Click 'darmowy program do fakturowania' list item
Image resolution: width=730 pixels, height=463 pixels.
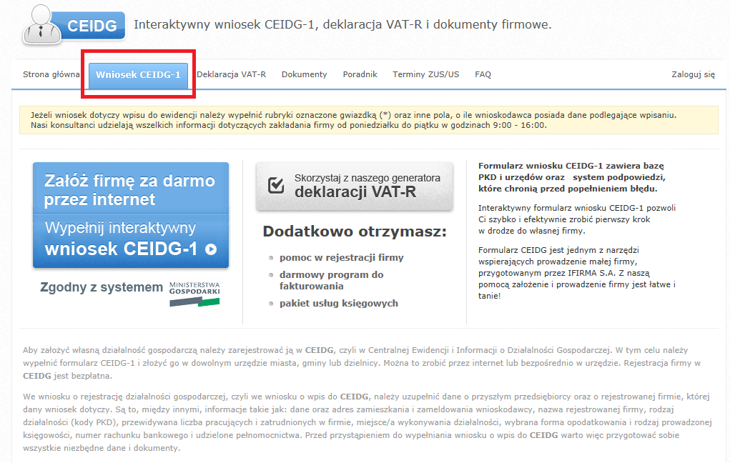332,280
